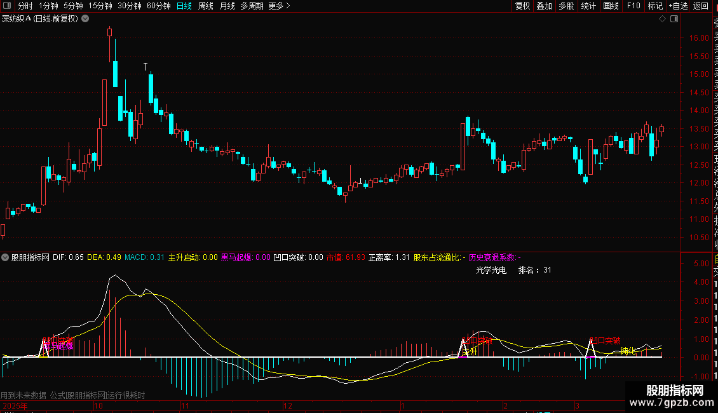Select the 60分钟 period
The height and width of the screenshot is (413, 718).
coord(158,6)
